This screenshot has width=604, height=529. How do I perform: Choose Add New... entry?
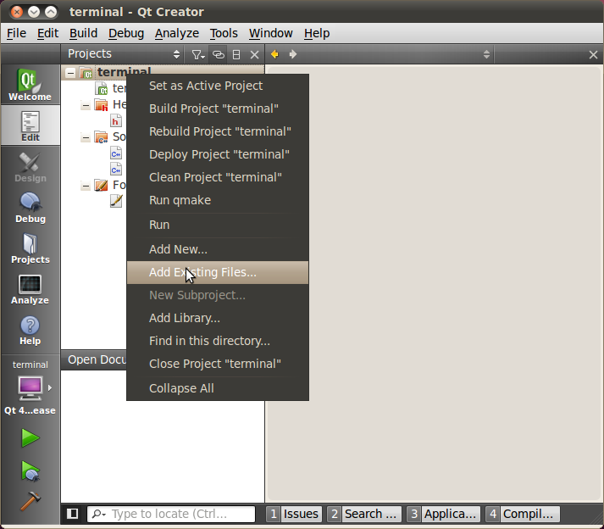click(x=218, y=249)
